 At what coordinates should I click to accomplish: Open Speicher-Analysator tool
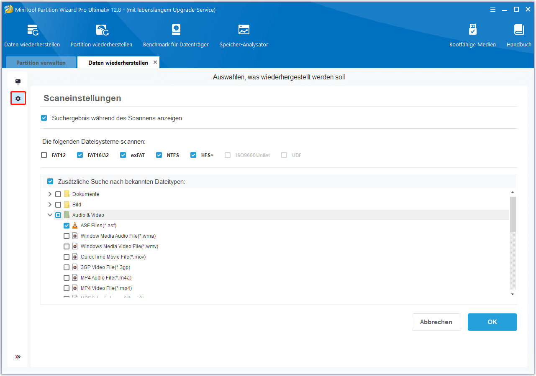[244, 36]
